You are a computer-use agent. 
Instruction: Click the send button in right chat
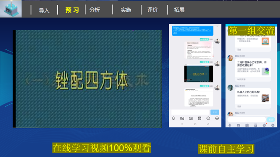pos(271,119)
